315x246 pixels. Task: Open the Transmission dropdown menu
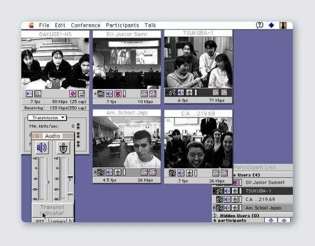(x=47, y=117)
